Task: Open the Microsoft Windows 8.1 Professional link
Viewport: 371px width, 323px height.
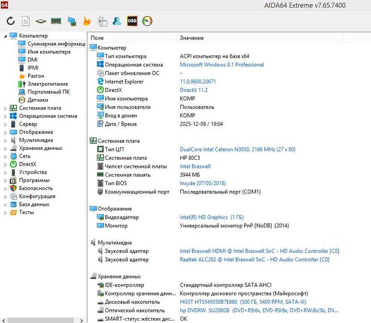Action: point(222,65)
